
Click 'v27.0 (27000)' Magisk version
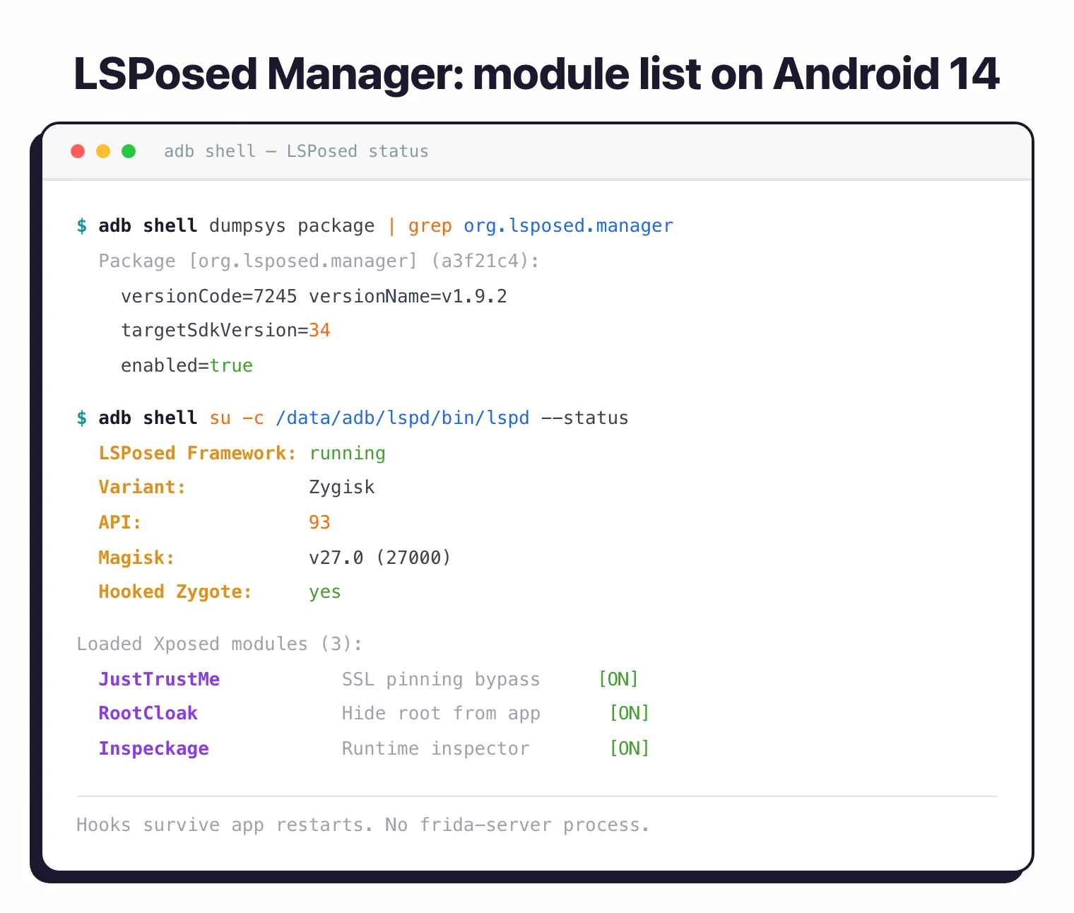(379, 558)
